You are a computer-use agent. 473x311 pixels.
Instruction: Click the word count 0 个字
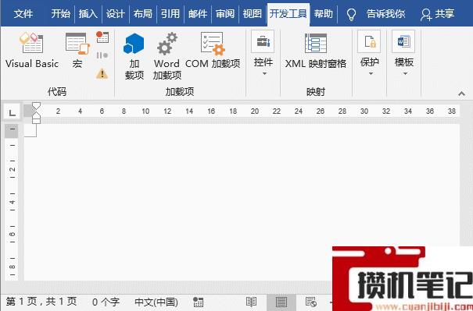(106, 302)
